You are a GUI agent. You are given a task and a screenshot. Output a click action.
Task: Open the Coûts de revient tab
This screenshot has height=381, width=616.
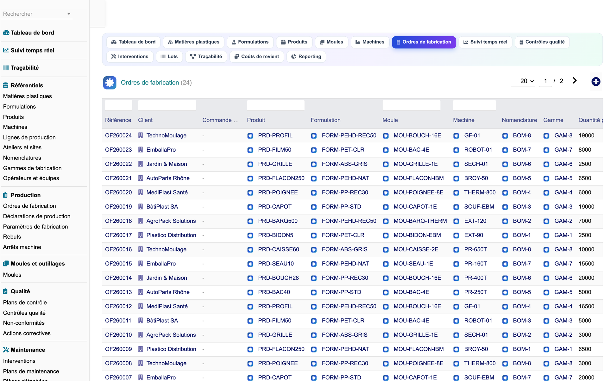[256, 57]
